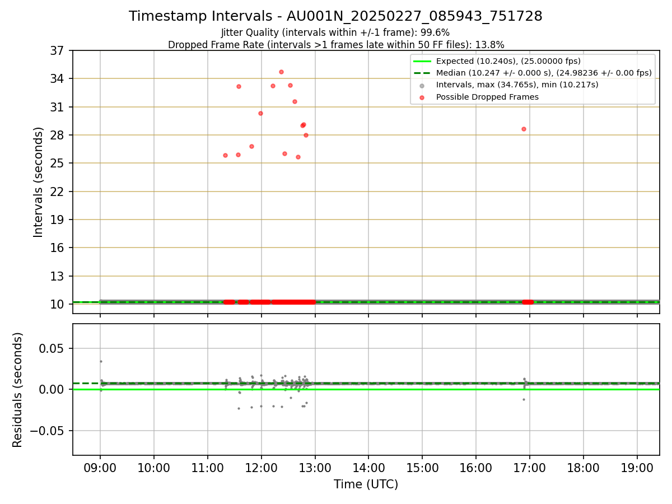Viewport: 672px width, 504px height.
Task: Click the residual outlier point near 09:00 at 0.034
Action: point(101,361)
